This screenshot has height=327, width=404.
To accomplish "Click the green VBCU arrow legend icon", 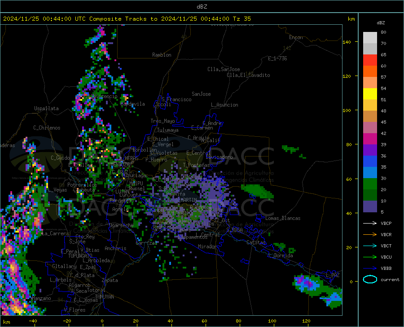I will [x=370, y=257].
